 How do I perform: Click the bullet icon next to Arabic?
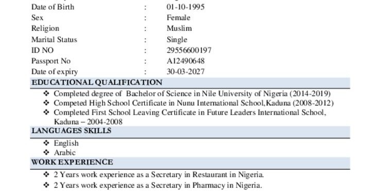pos(46,152)
